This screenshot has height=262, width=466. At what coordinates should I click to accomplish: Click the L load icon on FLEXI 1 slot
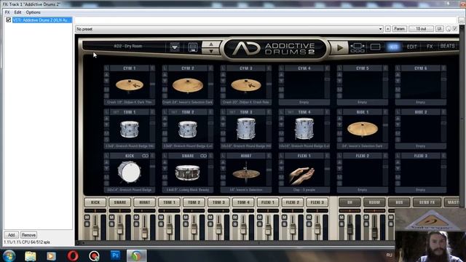click(282, 156)
